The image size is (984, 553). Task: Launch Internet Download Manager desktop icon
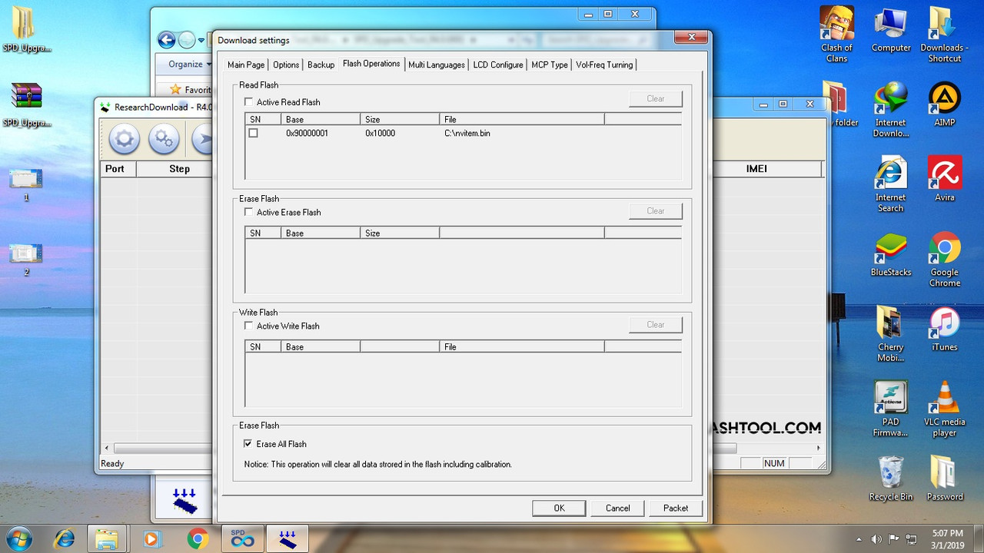tap(890, 110)
